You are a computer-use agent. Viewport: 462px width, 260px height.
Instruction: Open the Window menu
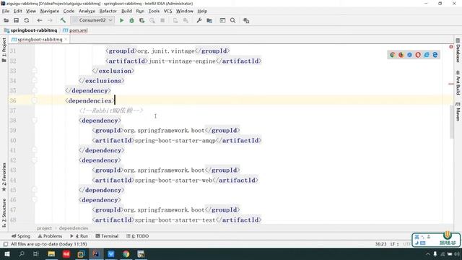[x=185, y=11]
